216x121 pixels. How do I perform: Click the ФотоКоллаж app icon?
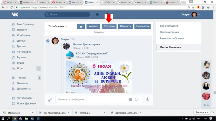(13, 98)
